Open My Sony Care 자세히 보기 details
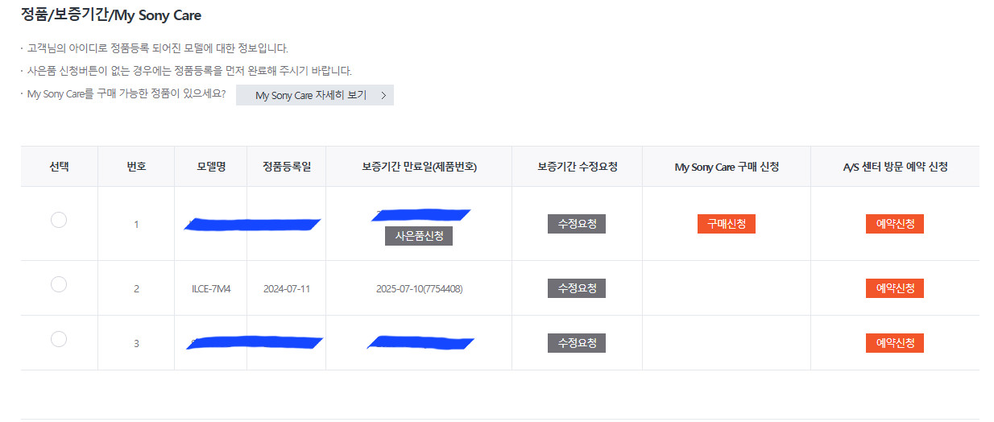994x422 pixels. coord(314,95)
